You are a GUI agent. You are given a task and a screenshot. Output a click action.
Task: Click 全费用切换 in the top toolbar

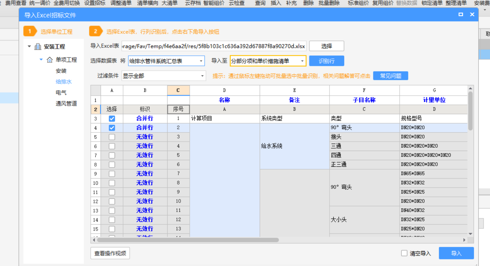coord(67,3)
